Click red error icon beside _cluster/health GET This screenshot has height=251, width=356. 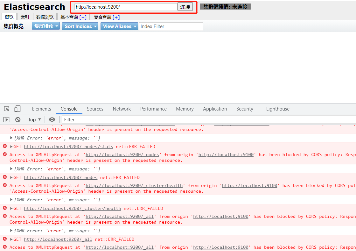5,208
